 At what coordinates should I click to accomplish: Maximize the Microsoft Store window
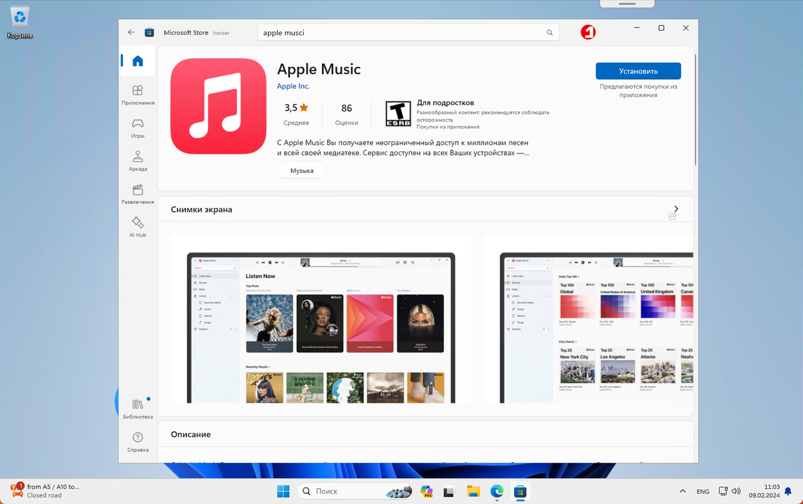(661, 28)
